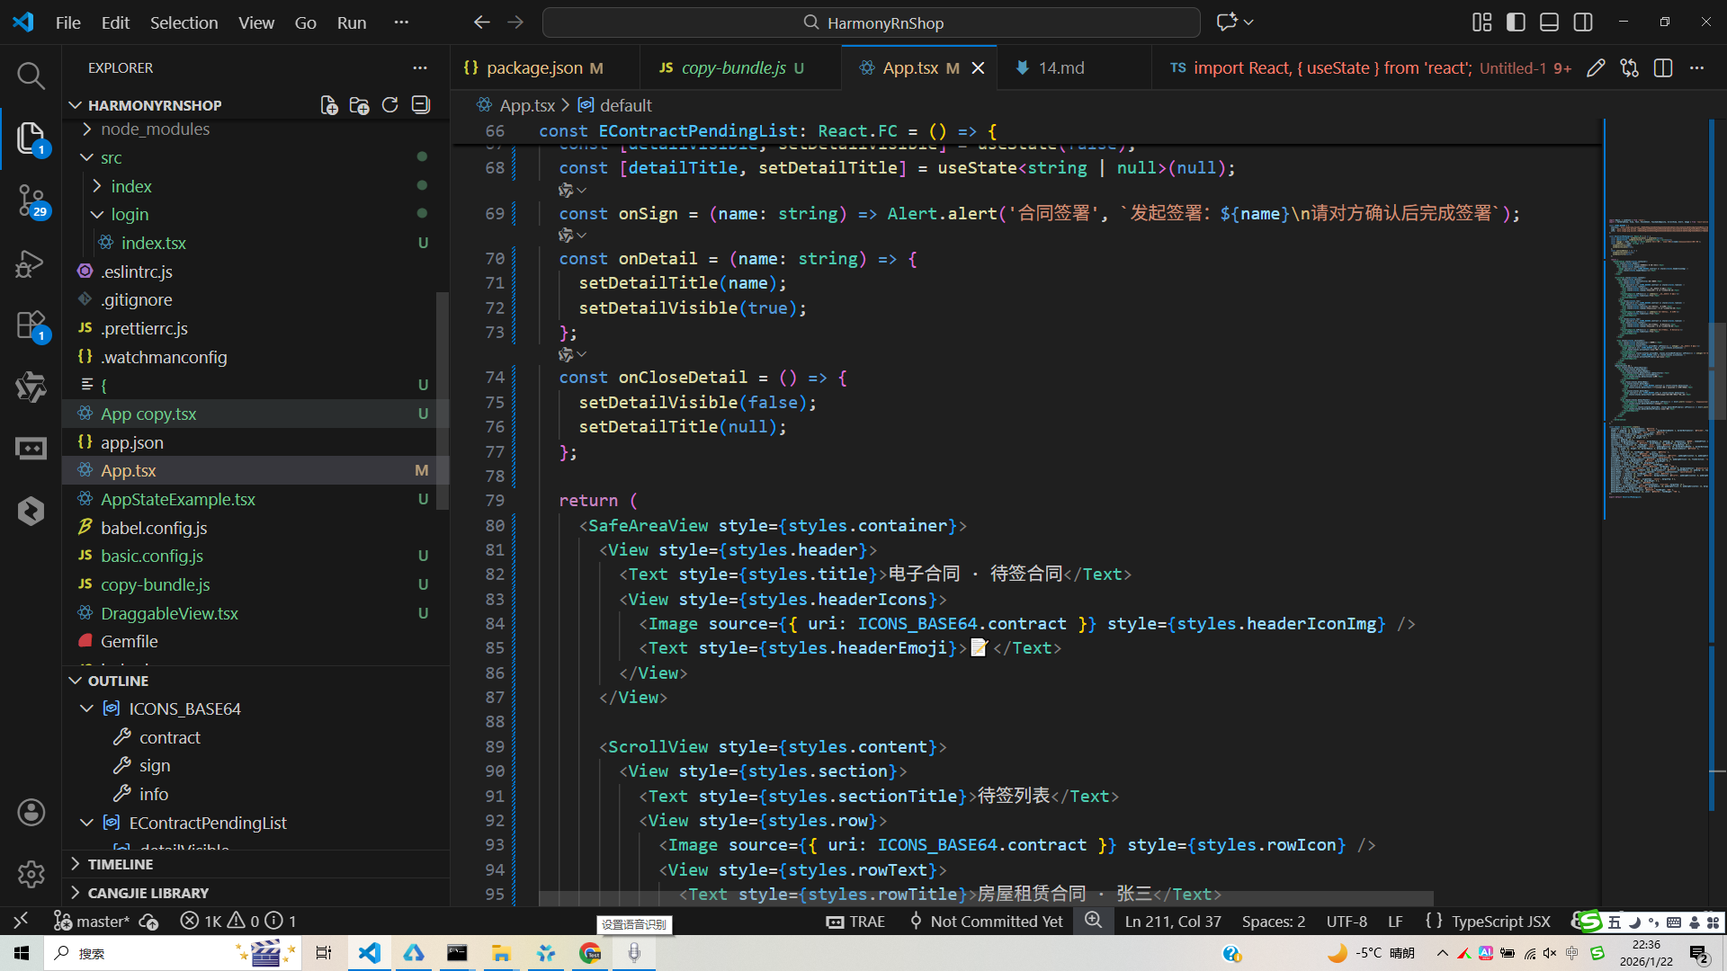Open explorer Views and More Actions menu
1727x971 pixels.
pyautogui.click(x=420, y=68)
